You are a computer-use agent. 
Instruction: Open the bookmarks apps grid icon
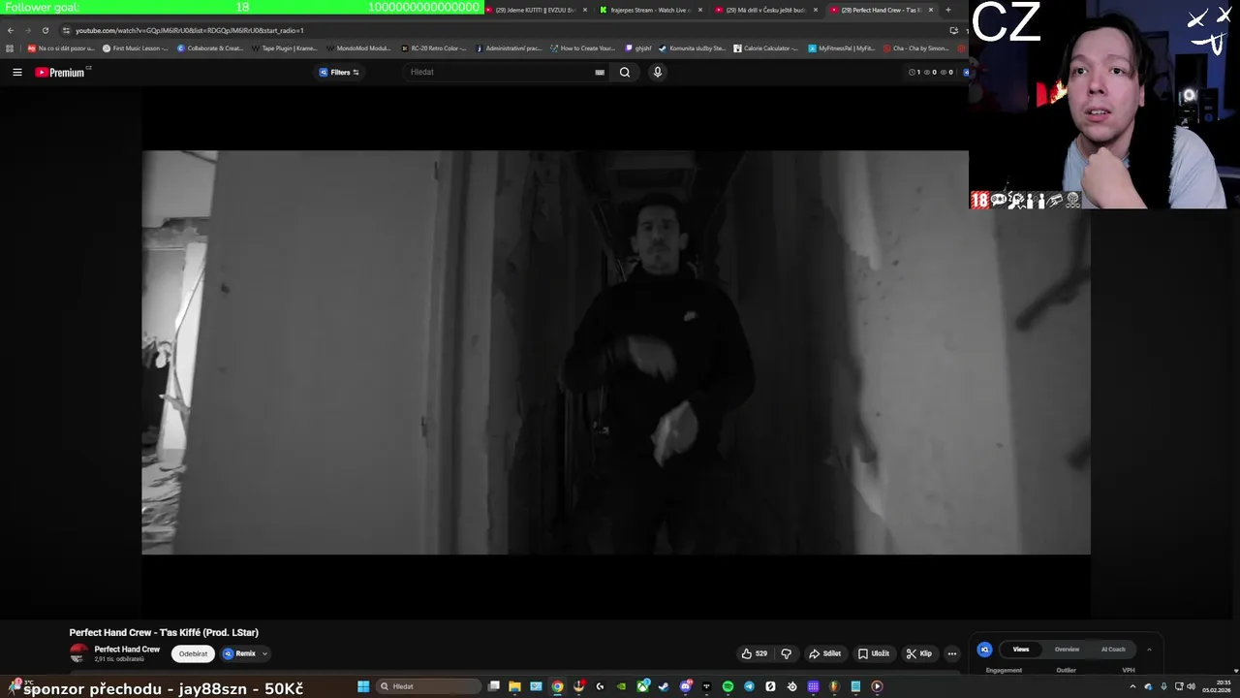10,48
